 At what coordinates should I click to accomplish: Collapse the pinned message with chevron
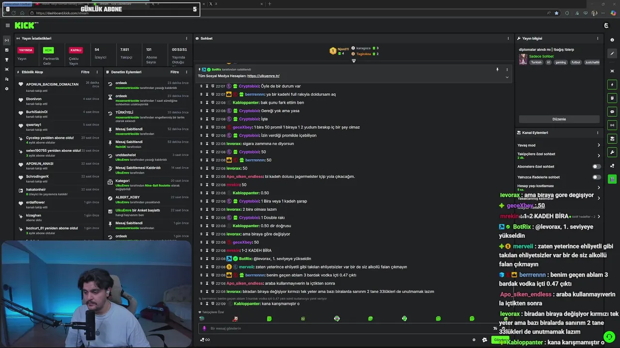507,77
